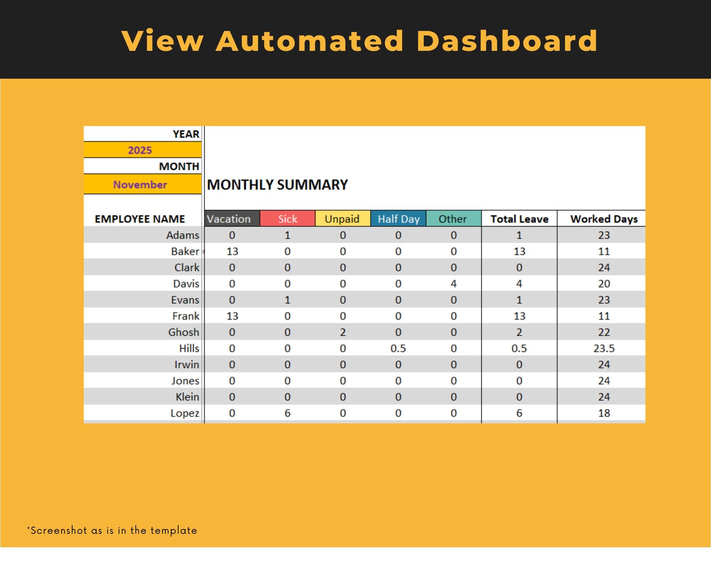Screen dimensions: 711x569
Task: Select the Total Leave column header
Action: pyautogui.click(x=519, y=219)
